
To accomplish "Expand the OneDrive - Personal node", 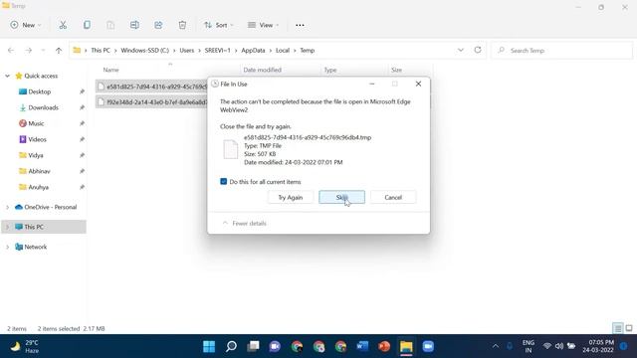I will (x=7, y=207).
